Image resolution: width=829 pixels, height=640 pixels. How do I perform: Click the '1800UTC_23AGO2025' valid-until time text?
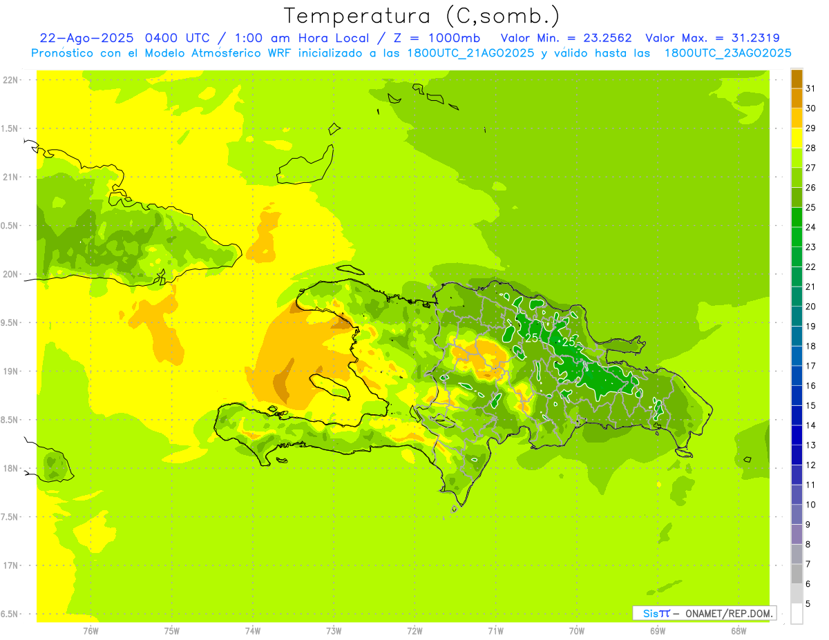[x=727, y=53]
